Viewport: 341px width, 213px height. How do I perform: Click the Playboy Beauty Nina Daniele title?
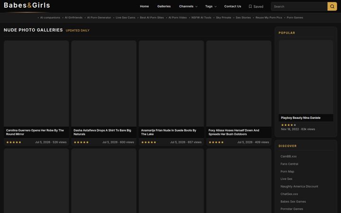pyautogui.click(x=301, y=118)
